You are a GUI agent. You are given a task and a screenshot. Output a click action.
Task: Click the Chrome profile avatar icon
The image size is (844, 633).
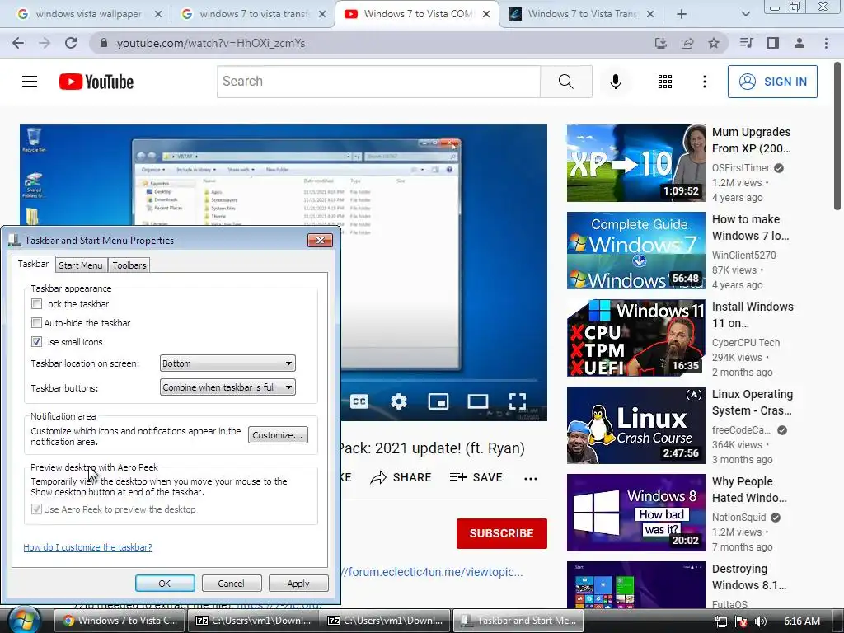pyautogui.click(x=799, y=43)
